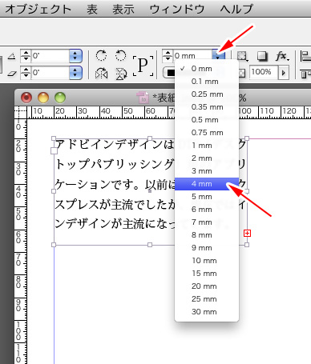Select 10 mm stroke weight
This screenshot has height=364, width=311.
point(207,261)
